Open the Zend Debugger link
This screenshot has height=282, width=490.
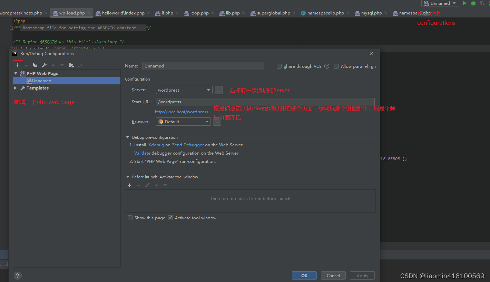pos(188,145)
